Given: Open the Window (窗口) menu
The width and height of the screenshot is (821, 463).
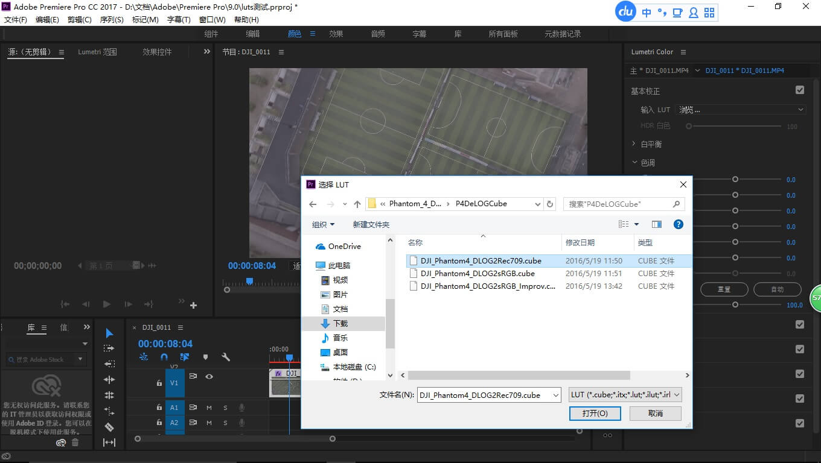Looking at the screenshot, I should tap(212, 20).
